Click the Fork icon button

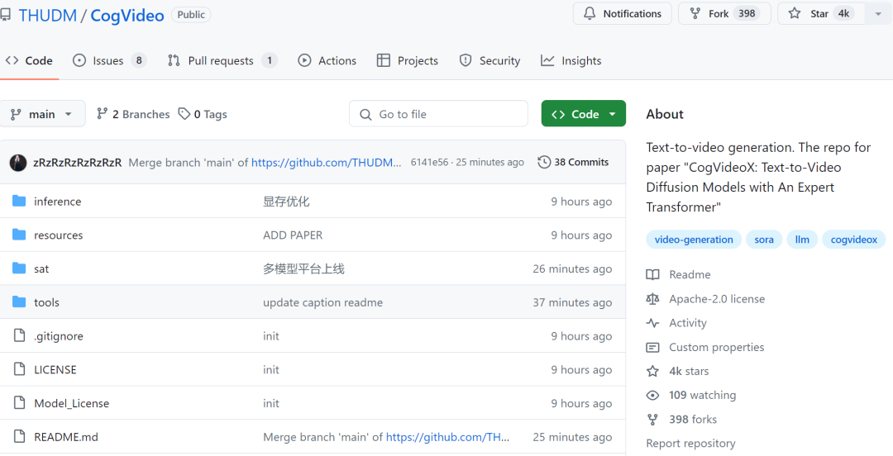point(724,14)
